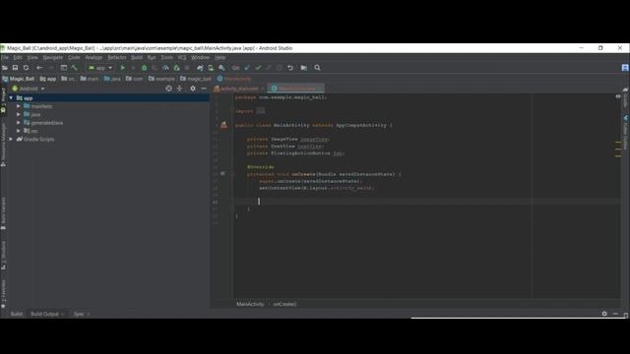This screenshot has height=354, width=630.
Task: Open the Tools menu
Action: pyautogui.click(x=166, y=57)
